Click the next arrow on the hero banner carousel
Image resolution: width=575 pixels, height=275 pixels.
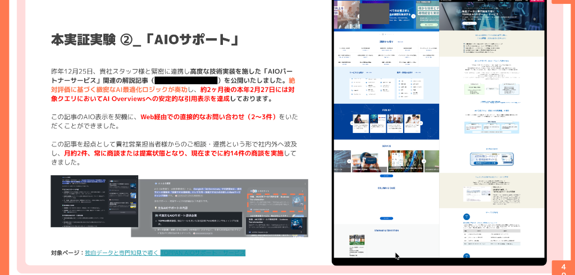[413, 16]
